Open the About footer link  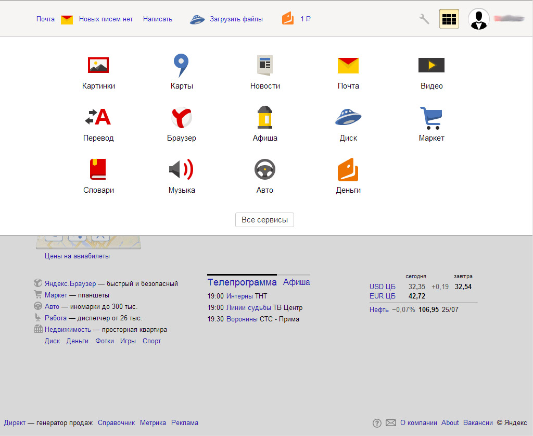(450, 423)
